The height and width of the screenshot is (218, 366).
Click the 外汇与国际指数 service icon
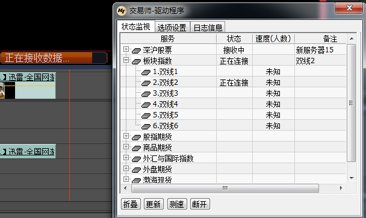pos(136,159)
